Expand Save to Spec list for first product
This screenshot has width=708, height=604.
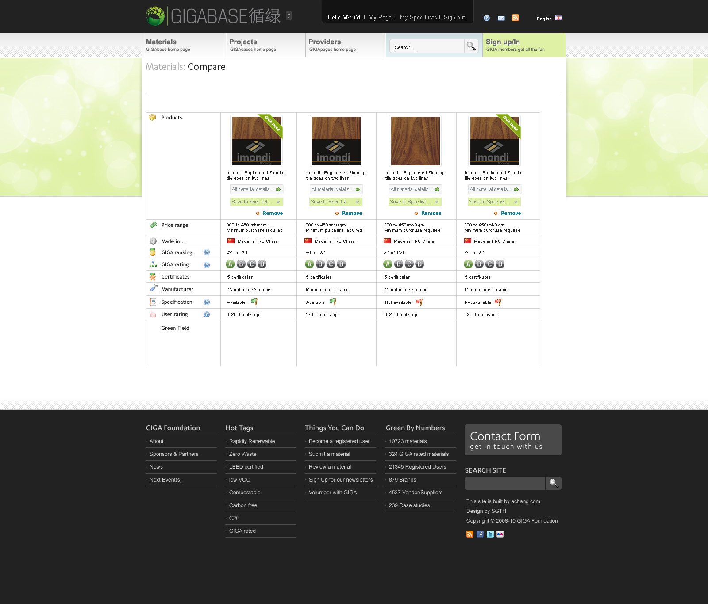click(x=257, y=202)
